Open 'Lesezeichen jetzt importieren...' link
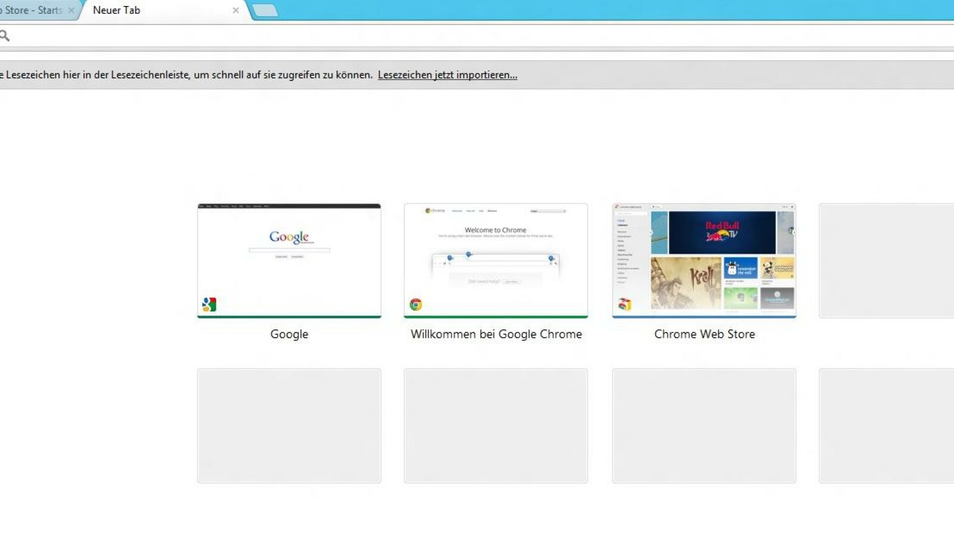This screenshot has height=536, width=954. pyautogui.click(x=447, y=74)
